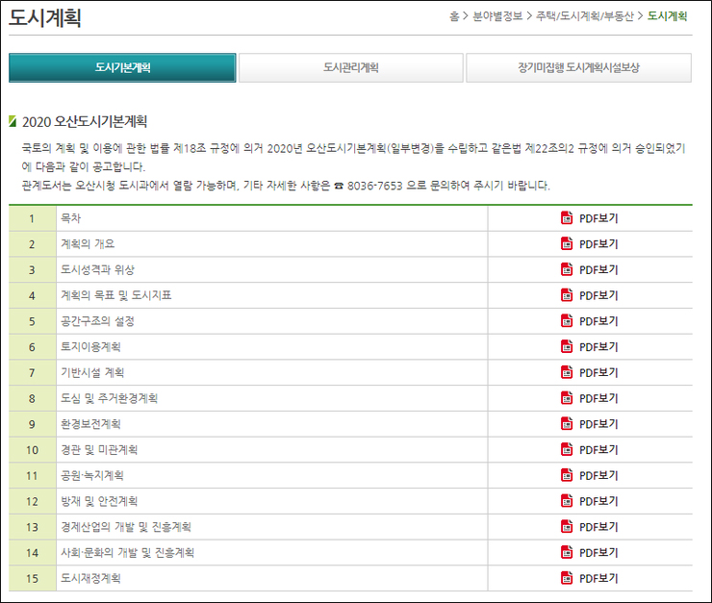712x603 pixels.
Task: Open 분야별정보 breadcrumb link
Action: tap(499, 16)
